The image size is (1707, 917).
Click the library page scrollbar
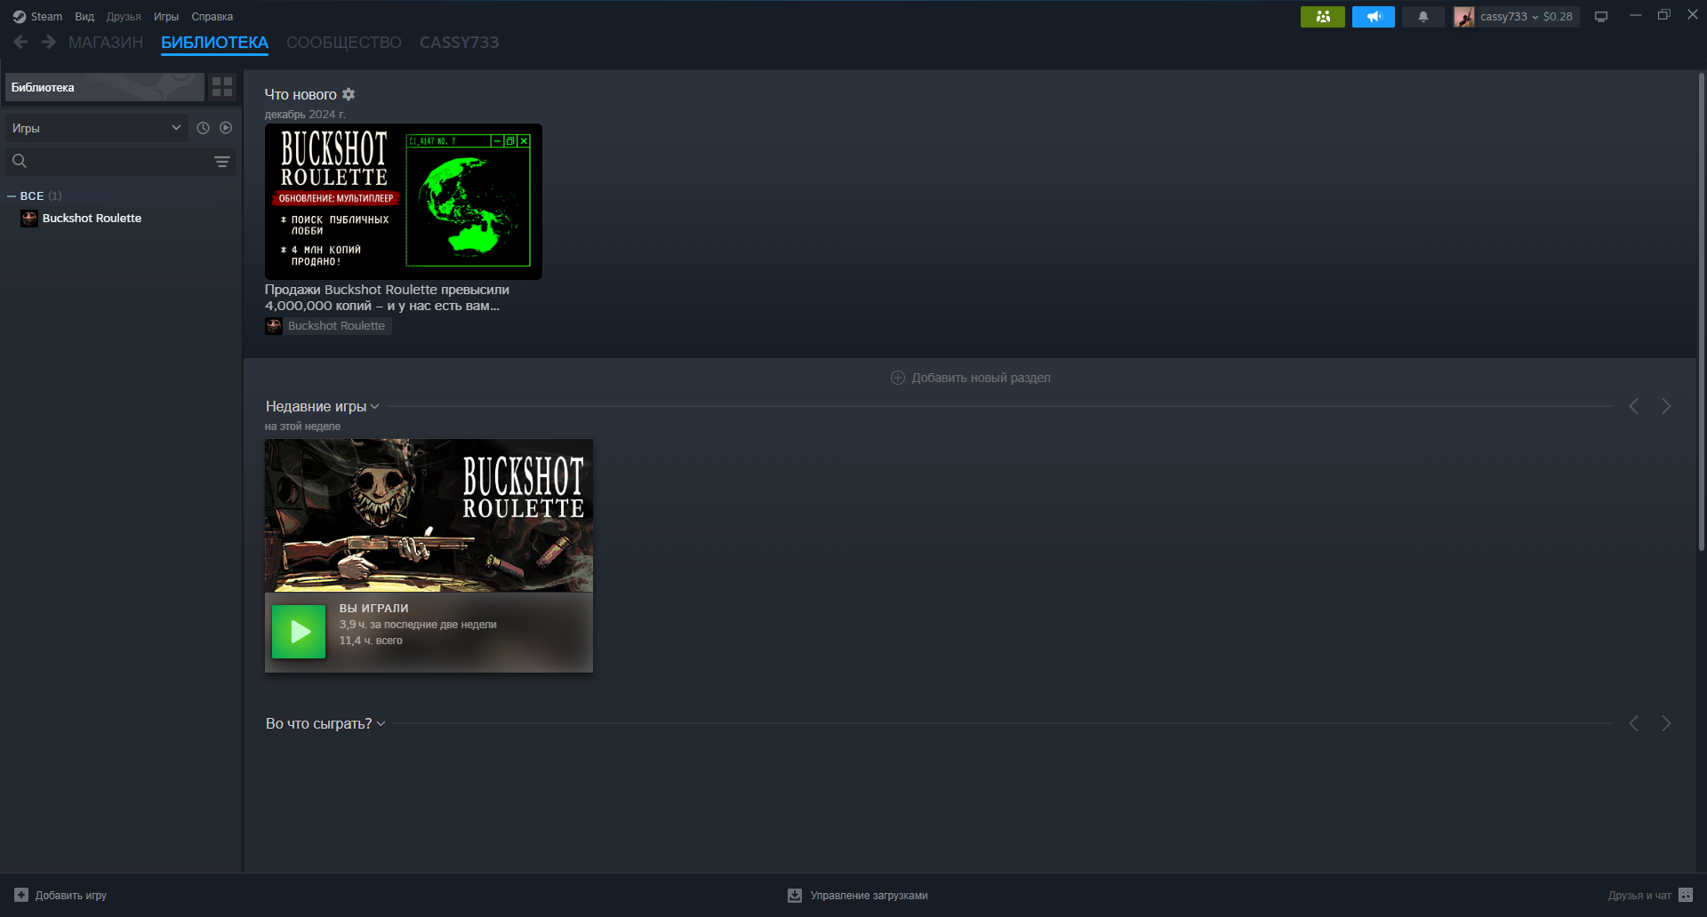[x=1701, y=311]
